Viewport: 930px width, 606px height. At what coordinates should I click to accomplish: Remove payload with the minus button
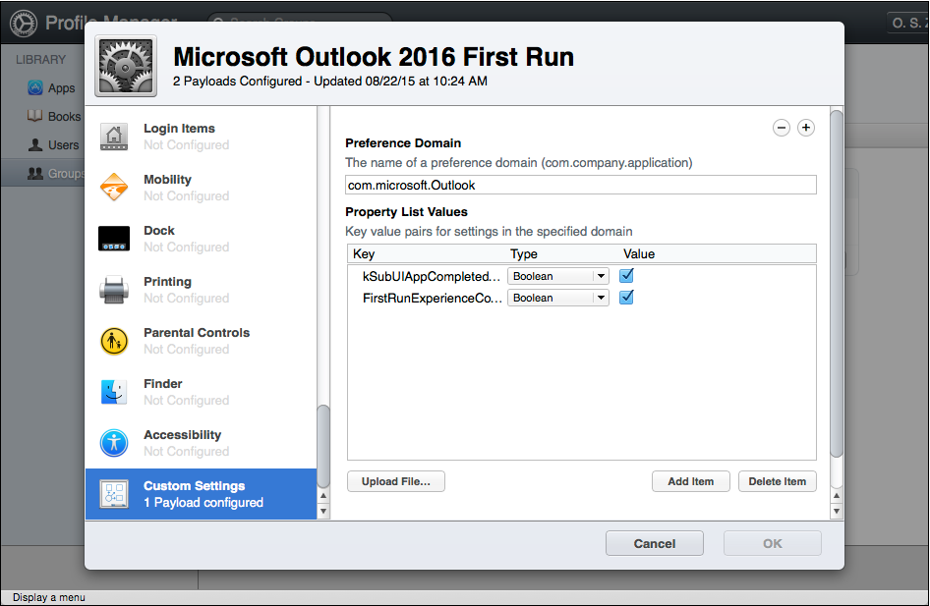pyautogui.click(x=782, y=128)
